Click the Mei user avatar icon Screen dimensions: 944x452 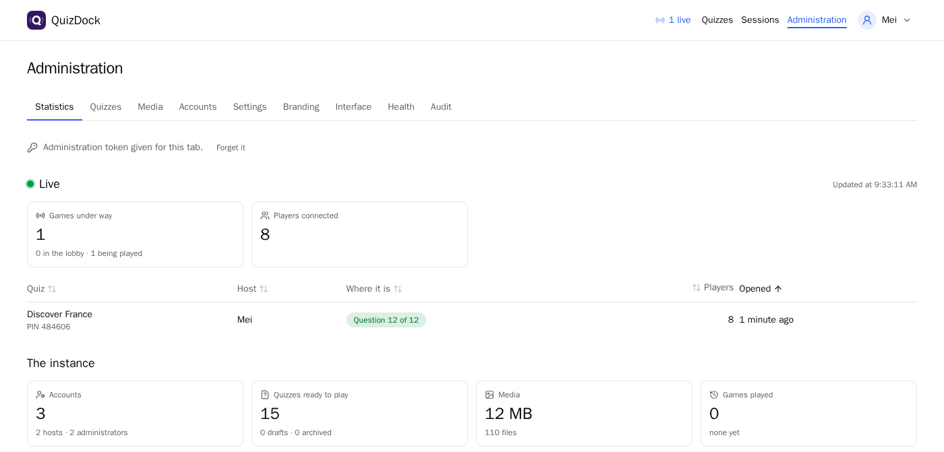[x=867, y=20]
